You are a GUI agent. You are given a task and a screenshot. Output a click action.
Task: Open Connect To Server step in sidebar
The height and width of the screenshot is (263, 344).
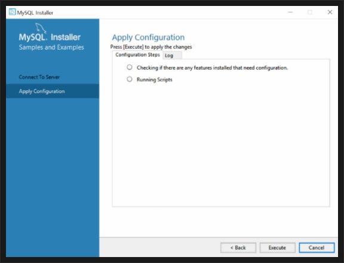click(39, 77)
